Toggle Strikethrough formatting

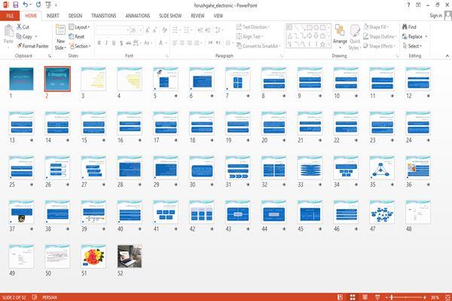click(x=129, y=43)
